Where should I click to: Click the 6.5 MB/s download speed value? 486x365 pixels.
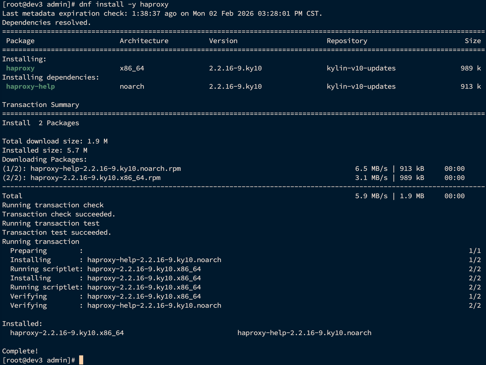371,169
